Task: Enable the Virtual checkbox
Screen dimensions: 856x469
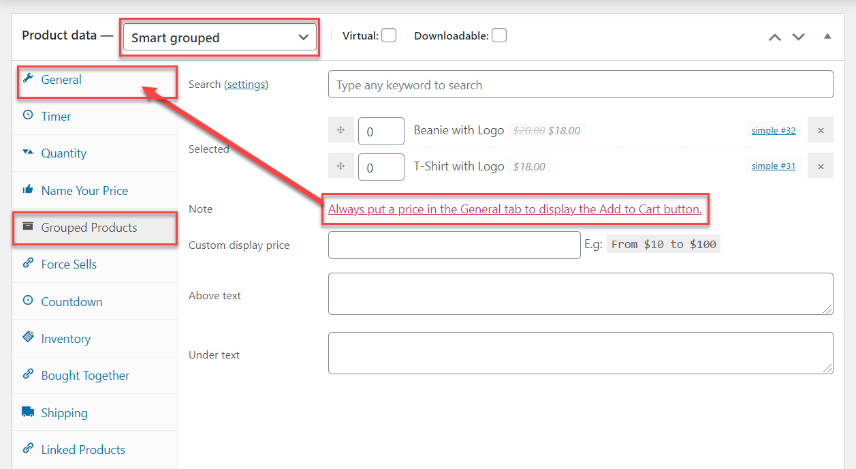Action: (388, 35)
